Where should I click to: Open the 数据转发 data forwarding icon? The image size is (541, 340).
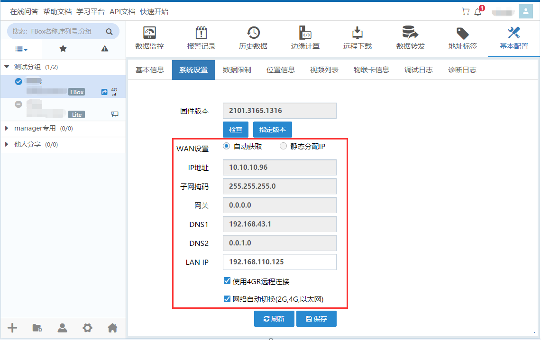pos(410,33)
